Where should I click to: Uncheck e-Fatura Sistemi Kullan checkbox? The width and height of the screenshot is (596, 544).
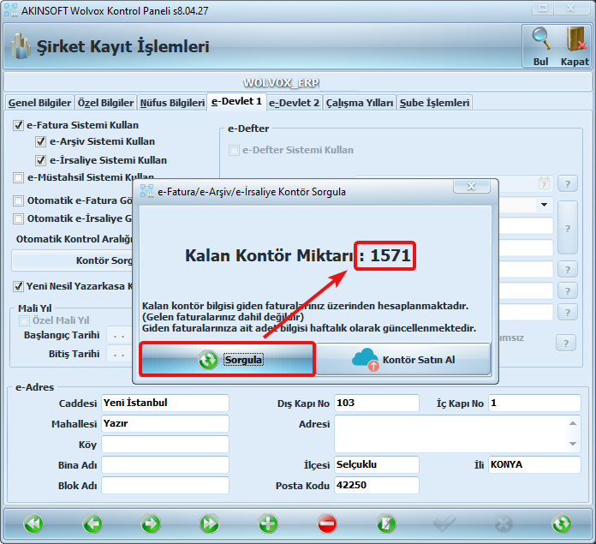click(x=19, y=125)
